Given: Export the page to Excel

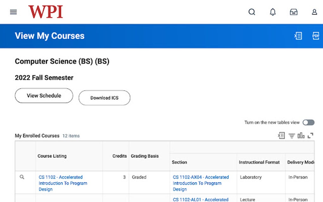Looking at the screenshot, I should 298,36.
